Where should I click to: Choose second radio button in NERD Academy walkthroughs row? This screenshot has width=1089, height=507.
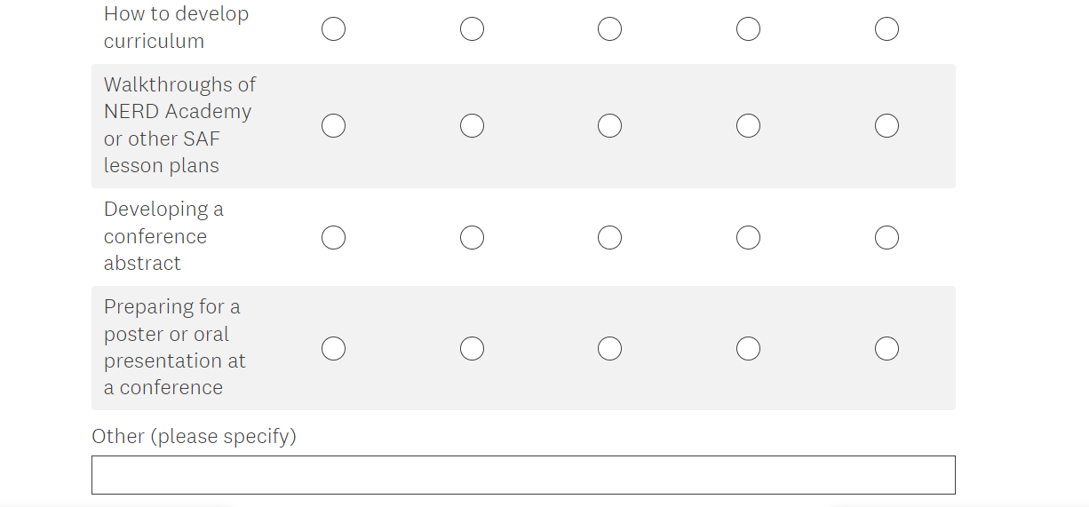(x=472, y=126)
